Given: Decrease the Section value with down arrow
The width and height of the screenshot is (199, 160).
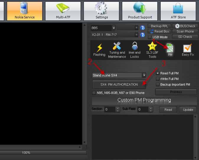Looking at the screenshot, I should point(118,111).
